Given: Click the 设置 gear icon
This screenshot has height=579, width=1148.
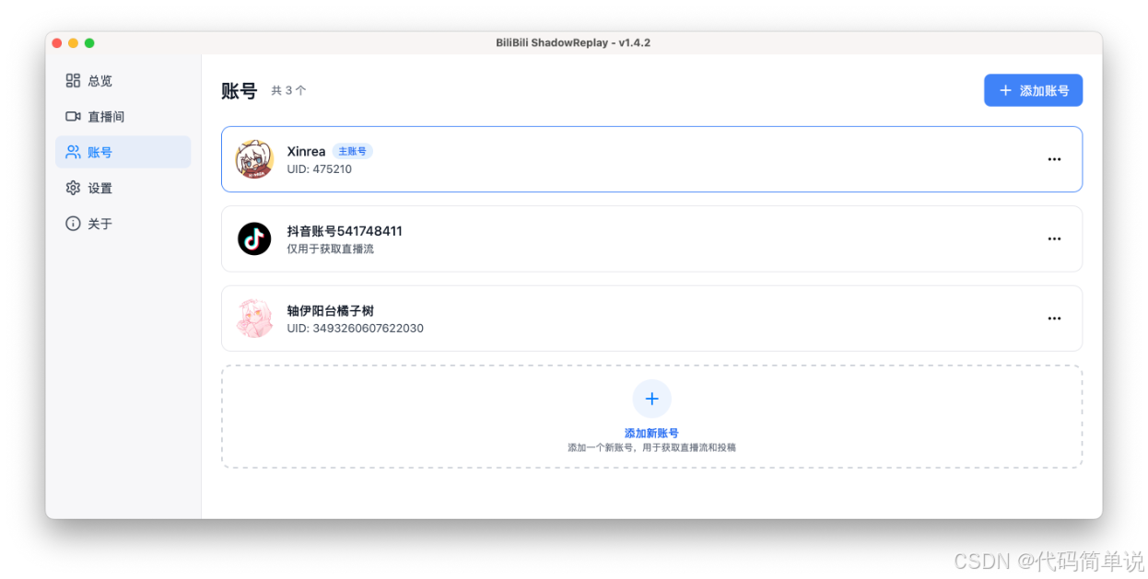Looking at the screenshot, I should tap(73, 188).
